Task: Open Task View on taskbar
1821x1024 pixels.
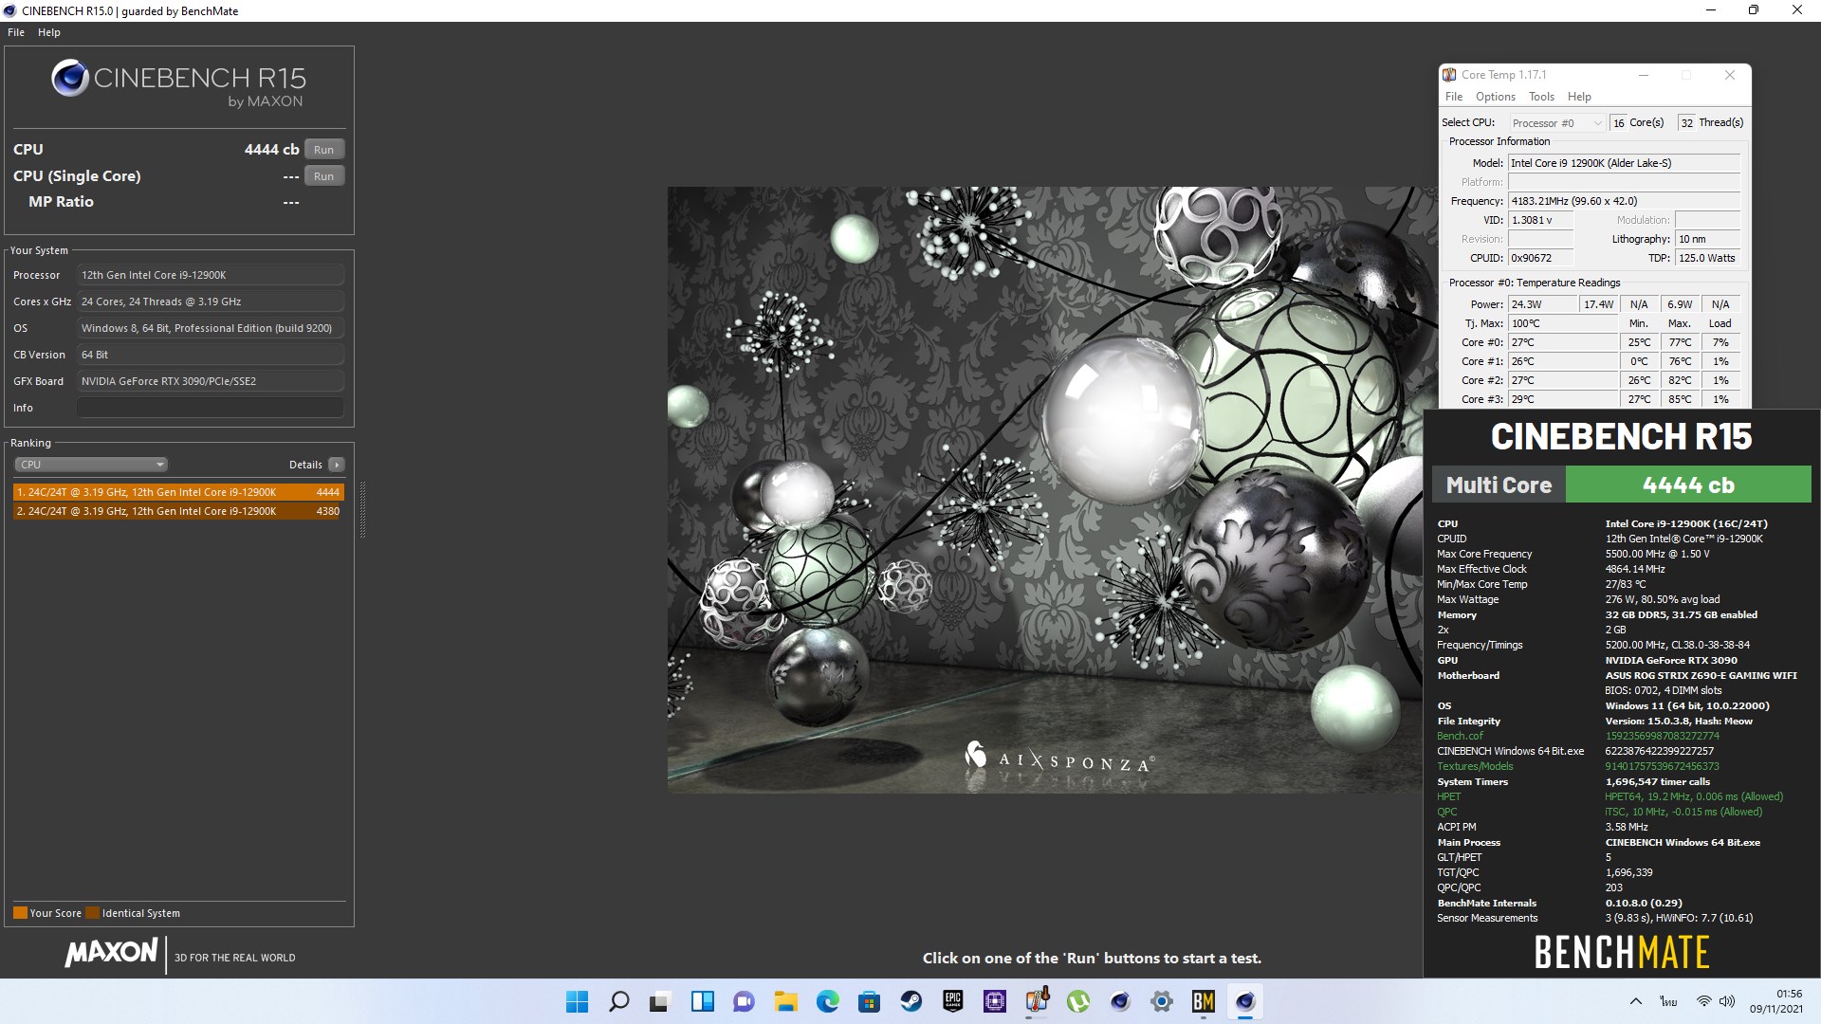Action: coord(660,1001)
